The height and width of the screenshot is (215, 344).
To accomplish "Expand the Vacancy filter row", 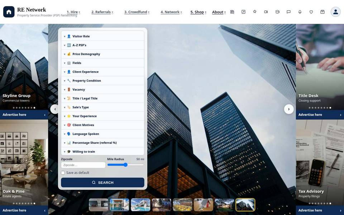I will click(103, 90).
